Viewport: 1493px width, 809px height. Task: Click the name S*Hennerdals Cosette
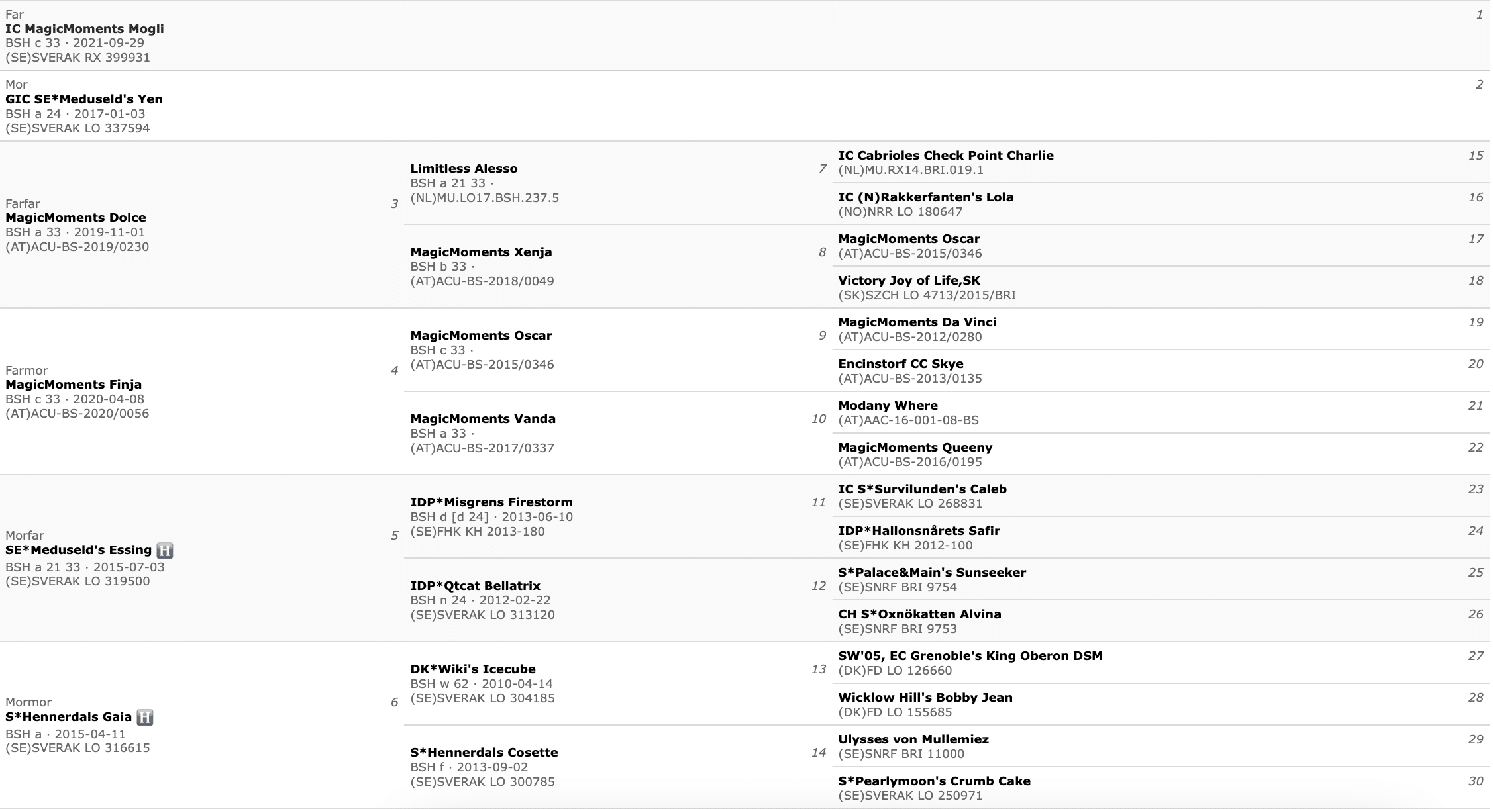484,753
